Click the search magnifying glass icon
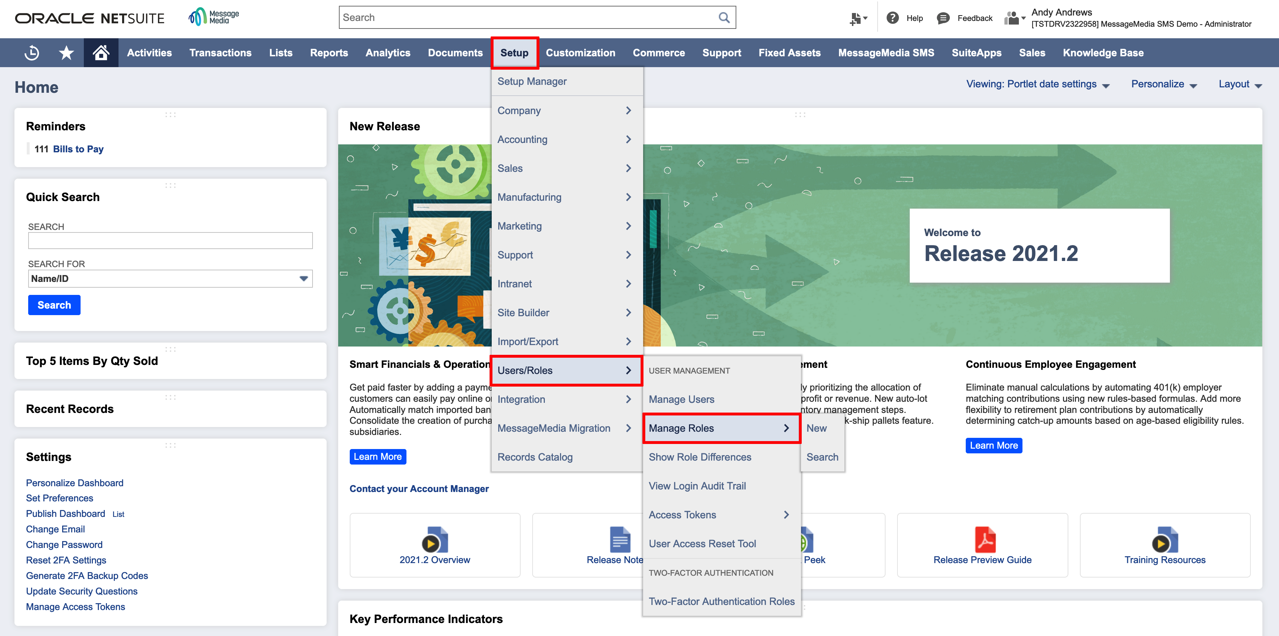This screenshot has width=1279, height=636. coord(724,17)
